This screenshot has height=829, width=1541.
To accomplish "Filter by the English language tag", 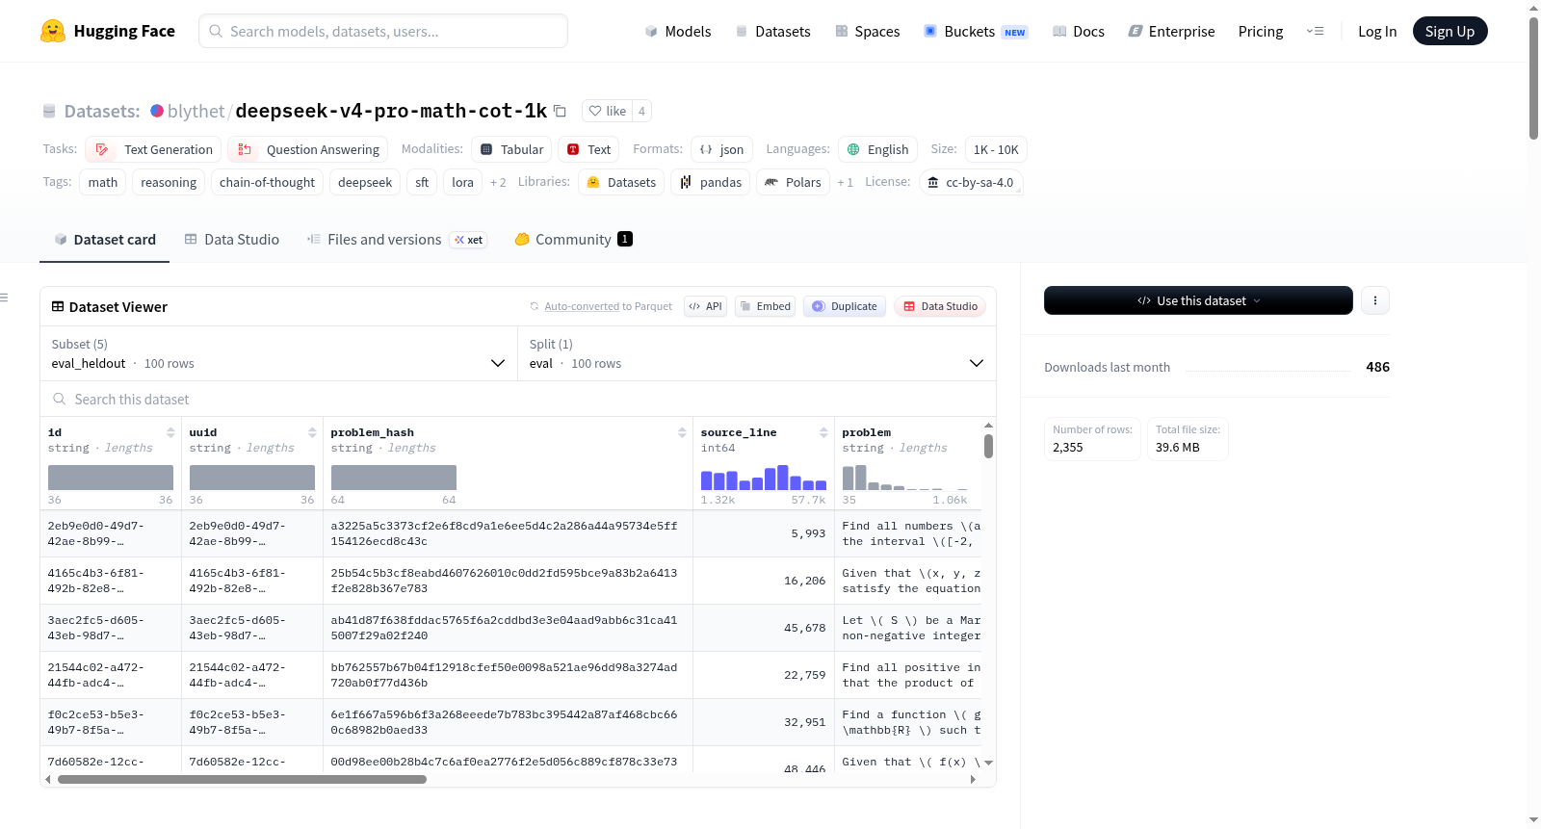I will pyautogui.click(x=877, y=149).
